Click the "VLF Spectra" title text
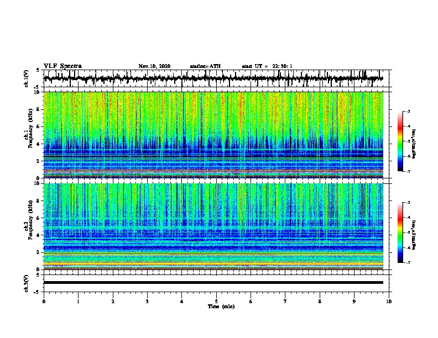 click(62, 66)
